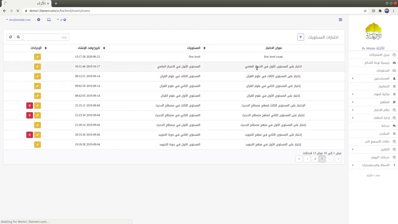Edit exam dated 2019-09-14 09:12:51
The height and width of the screenshot is (224, 398).
[x=37, y=76]
